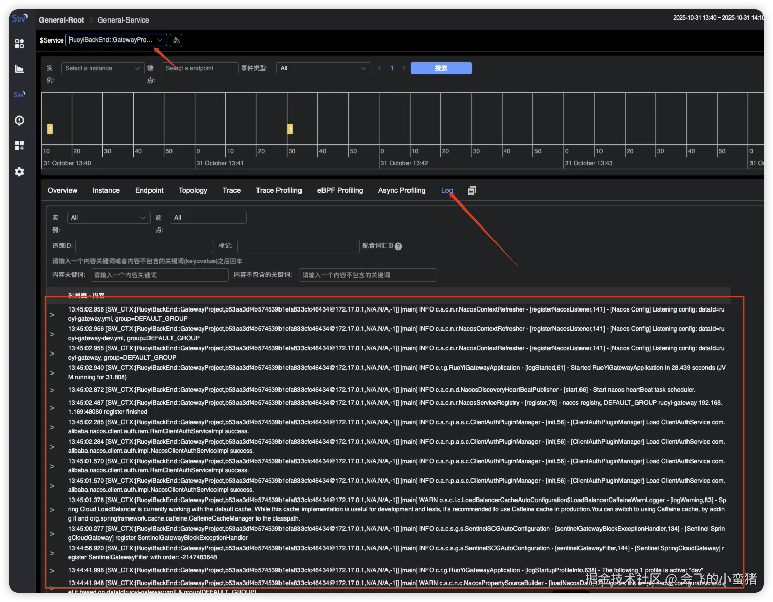
Task: Click the SkyWalking logo icon
Action: pyautogui.click(x=19, y=18)
